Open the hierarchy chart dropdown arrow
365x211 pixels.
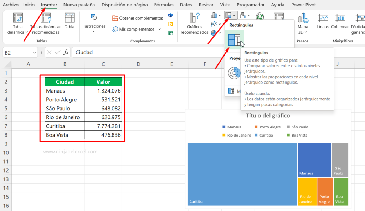click(235, 16)
